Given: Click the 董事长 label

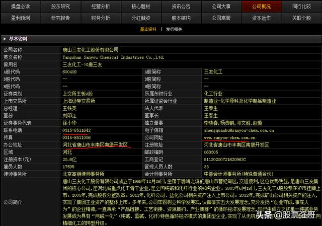Looking at the screenshot, I should pos(151,115).
